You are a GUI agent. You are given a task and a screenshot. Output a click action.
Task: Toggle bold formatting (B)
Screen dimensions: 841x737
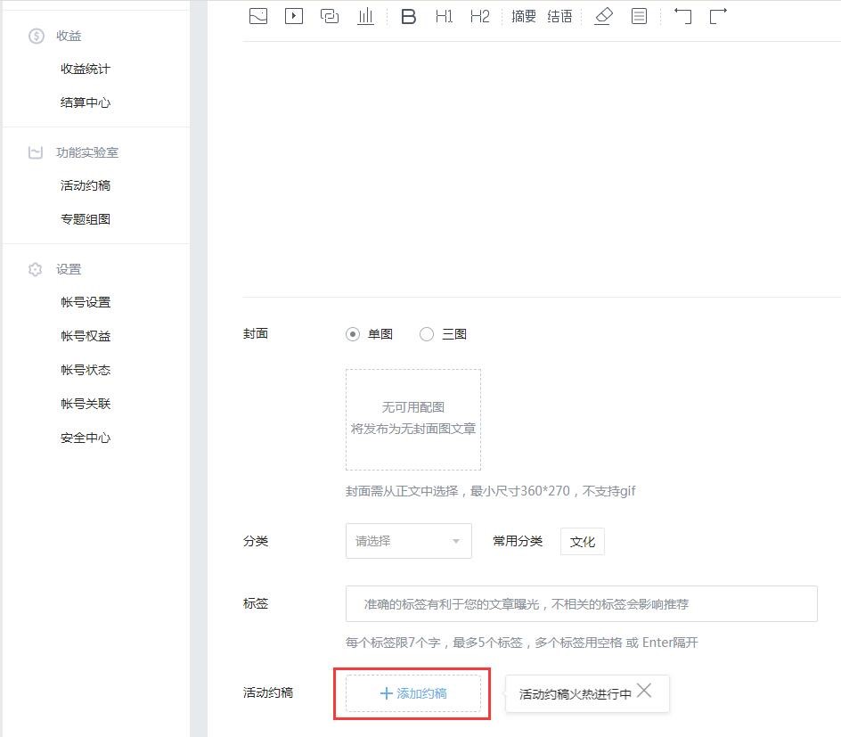point(408,16)
